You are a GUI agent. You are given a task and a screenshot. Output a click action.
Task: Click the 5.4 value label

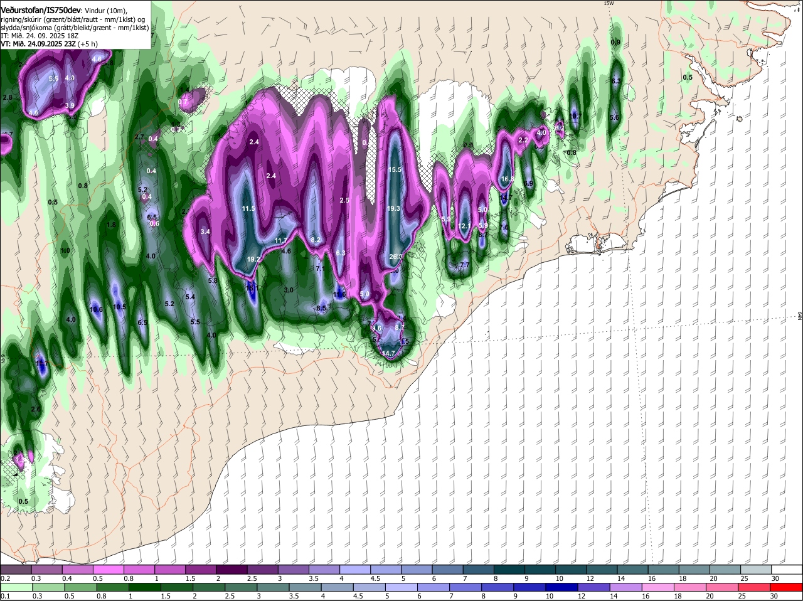pos(190,297)
